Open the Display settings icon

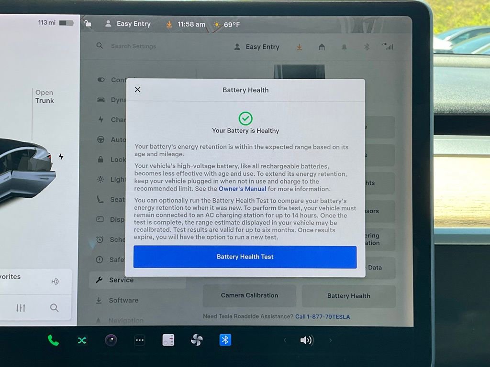(x=100, y=219)
